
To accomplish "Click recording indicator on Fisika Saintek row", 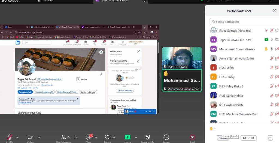I will click(266, 31).
